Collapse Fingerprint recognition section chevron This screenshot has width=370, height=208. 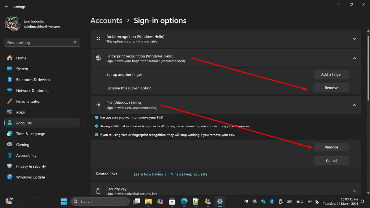pos(354,58)
